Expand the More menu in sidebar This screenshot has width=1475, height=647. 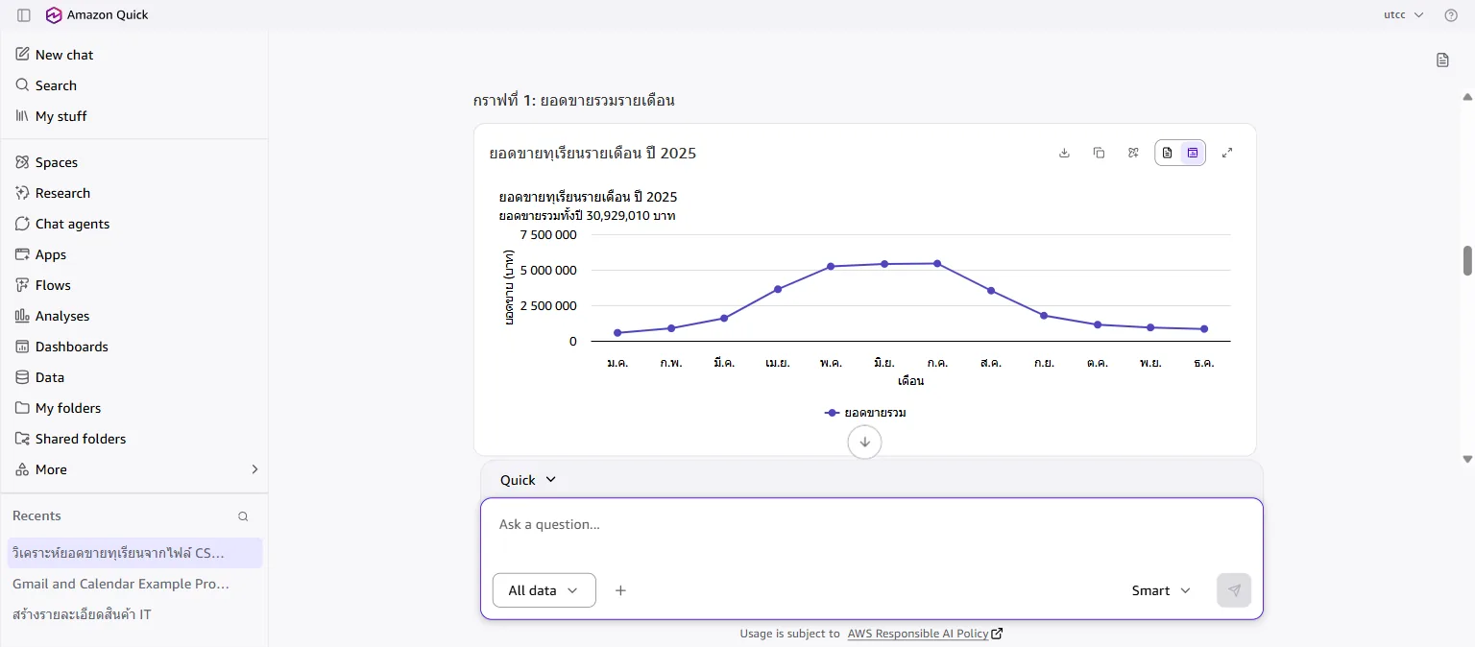pyautogui.click(x=134, y=469)
